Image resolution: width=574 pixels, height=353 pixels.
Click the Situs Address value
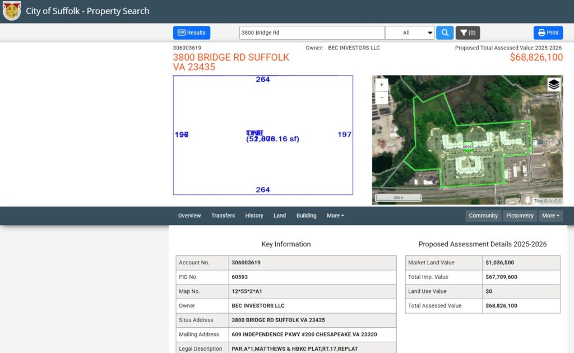point(278,320)
